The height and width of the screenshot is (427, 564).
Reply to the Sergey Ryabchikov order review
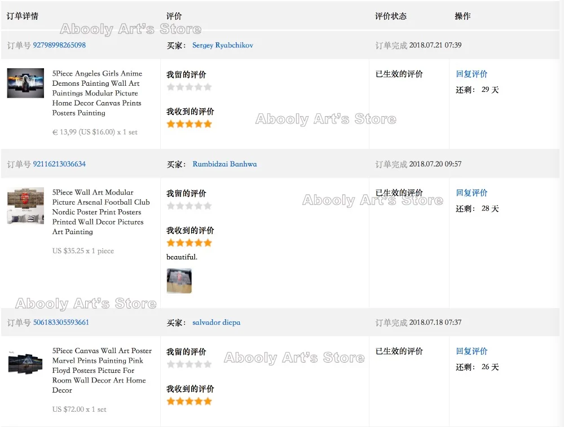472,74
